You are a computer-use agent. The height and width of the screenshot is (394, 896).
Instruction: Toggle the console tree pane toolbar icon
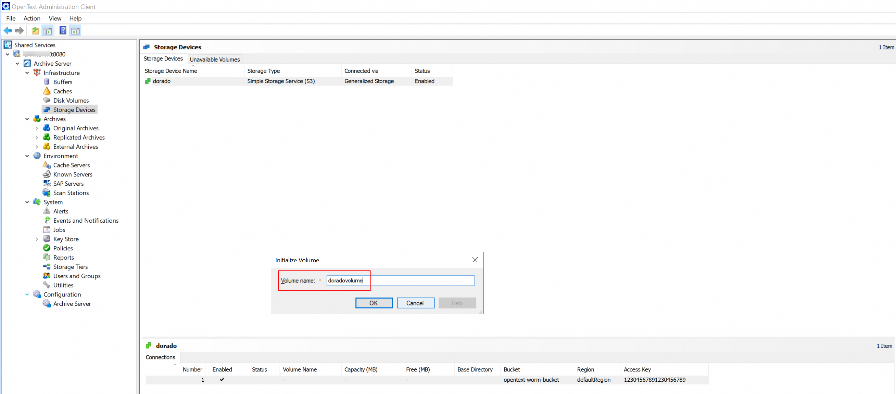pyautogui.click(x=48, y=30)
